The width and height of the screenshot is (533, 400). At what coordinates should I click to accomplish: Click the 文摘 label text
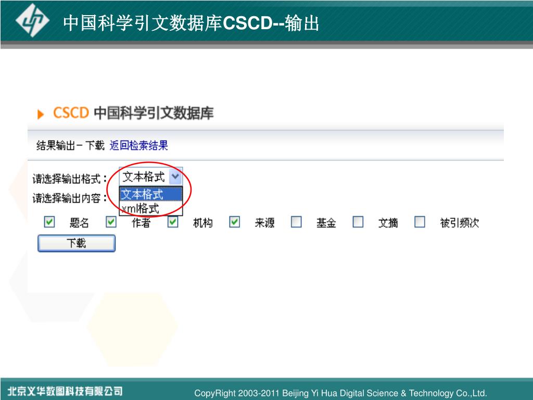point(388,223)
